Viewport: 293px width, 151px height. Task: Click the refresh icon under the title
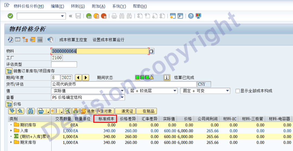[10, 40]
